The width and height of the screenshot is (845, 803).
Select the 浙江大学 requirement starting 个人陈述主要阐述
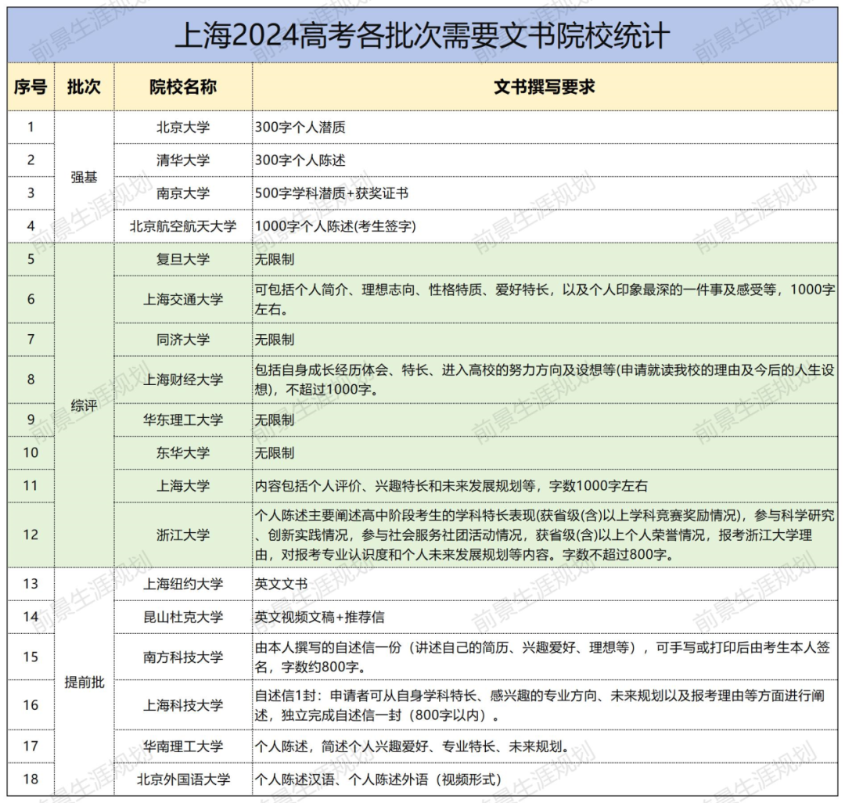click(x=545, y=535)
